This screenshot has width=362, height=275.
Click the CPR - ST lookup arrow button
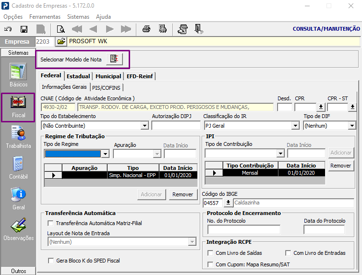(x=352, y=108)
